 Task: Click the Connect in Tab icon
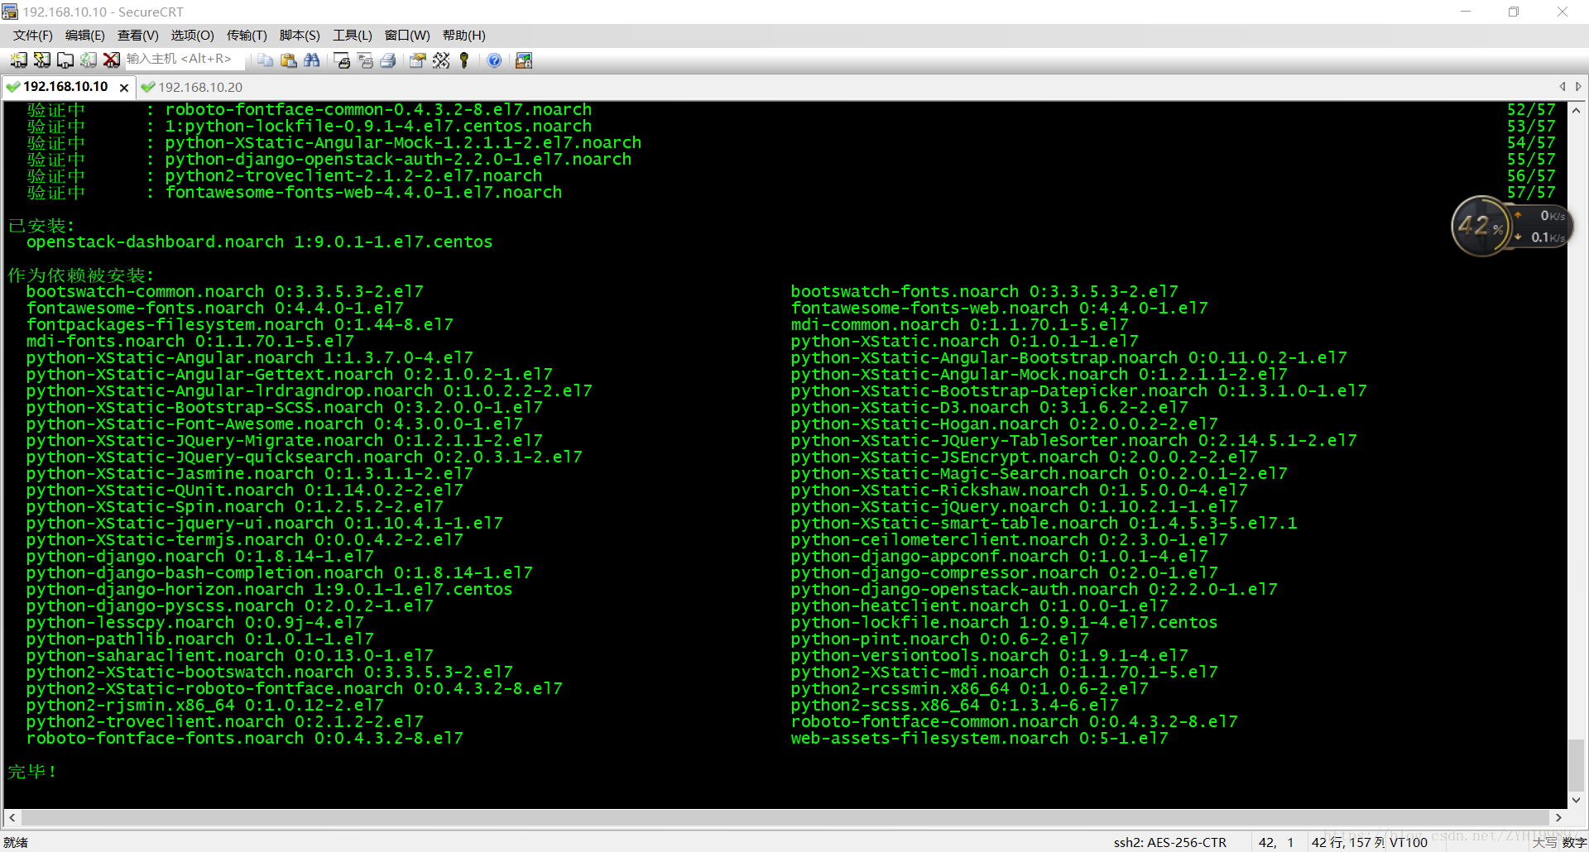(65, 60)
